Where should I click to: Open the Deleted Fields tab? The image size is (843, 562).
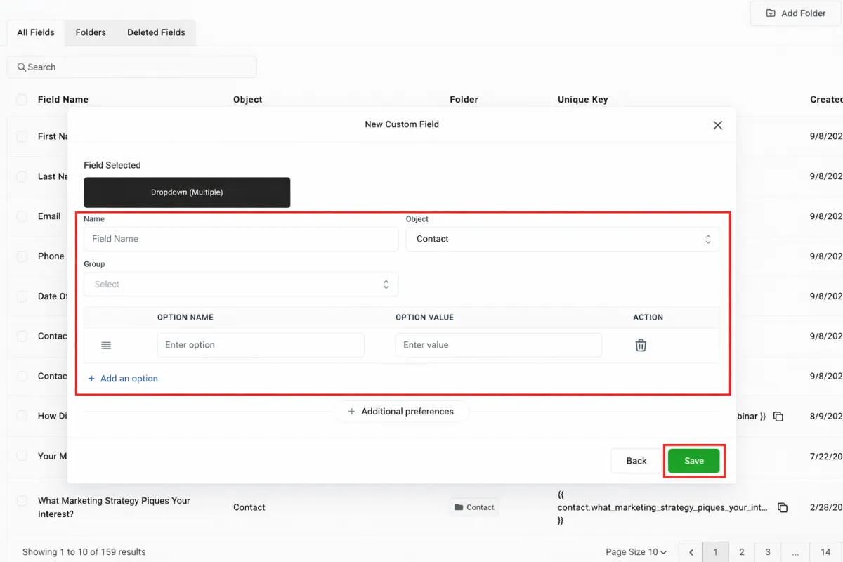(156, 32)
